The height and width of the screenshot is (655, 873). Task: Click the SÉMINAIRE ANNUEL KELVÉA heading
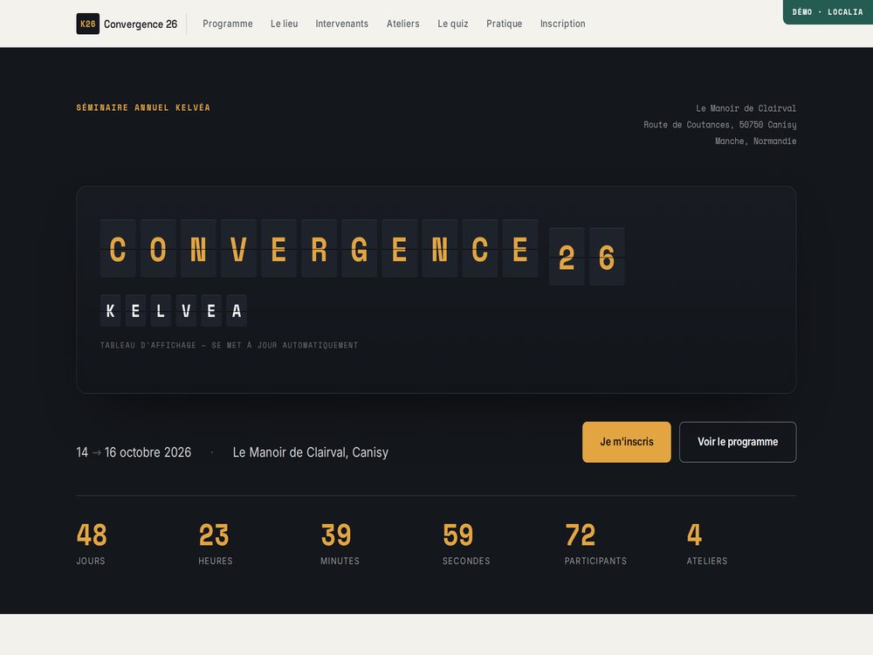pyautogui.click(x=143, y=107)
